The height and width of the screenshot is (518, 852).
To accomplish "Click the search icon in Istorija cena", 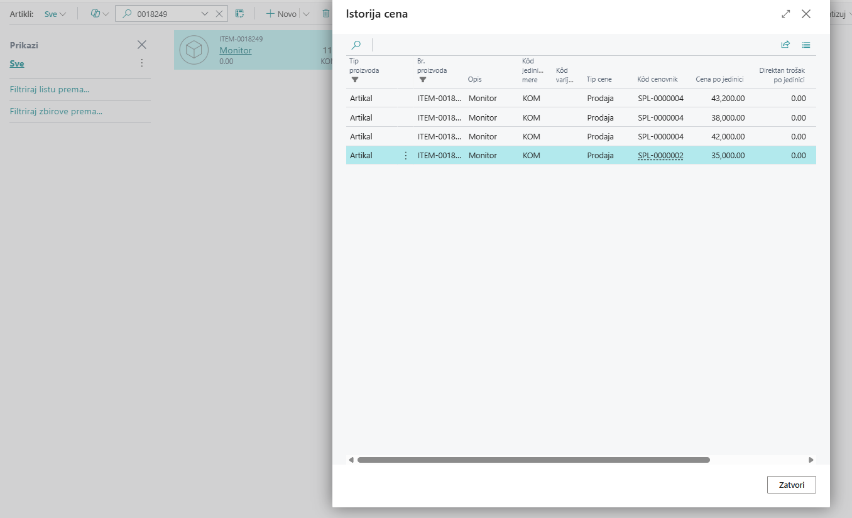I will click(x=356, y=45).
